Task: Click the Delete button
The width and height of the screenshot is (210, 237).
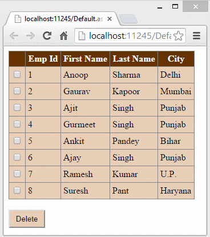Action: coord(27,219)
